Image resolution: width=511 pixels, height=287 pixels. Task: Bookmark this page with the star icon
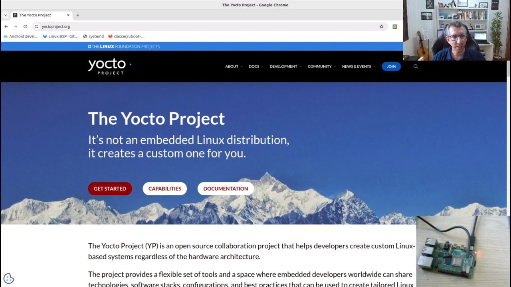pyautogui.click(x=381, y=27)
